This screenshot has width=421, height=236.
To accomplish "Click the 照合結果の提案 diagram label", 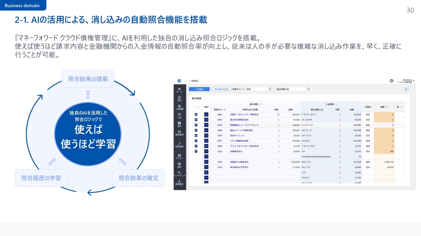I will 88,79.
